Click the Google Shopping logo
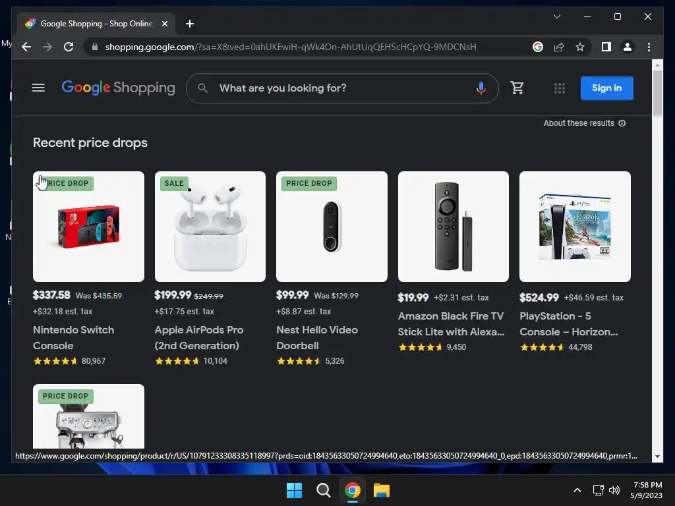Screen dimensions: 675x506 pos(119,88)
